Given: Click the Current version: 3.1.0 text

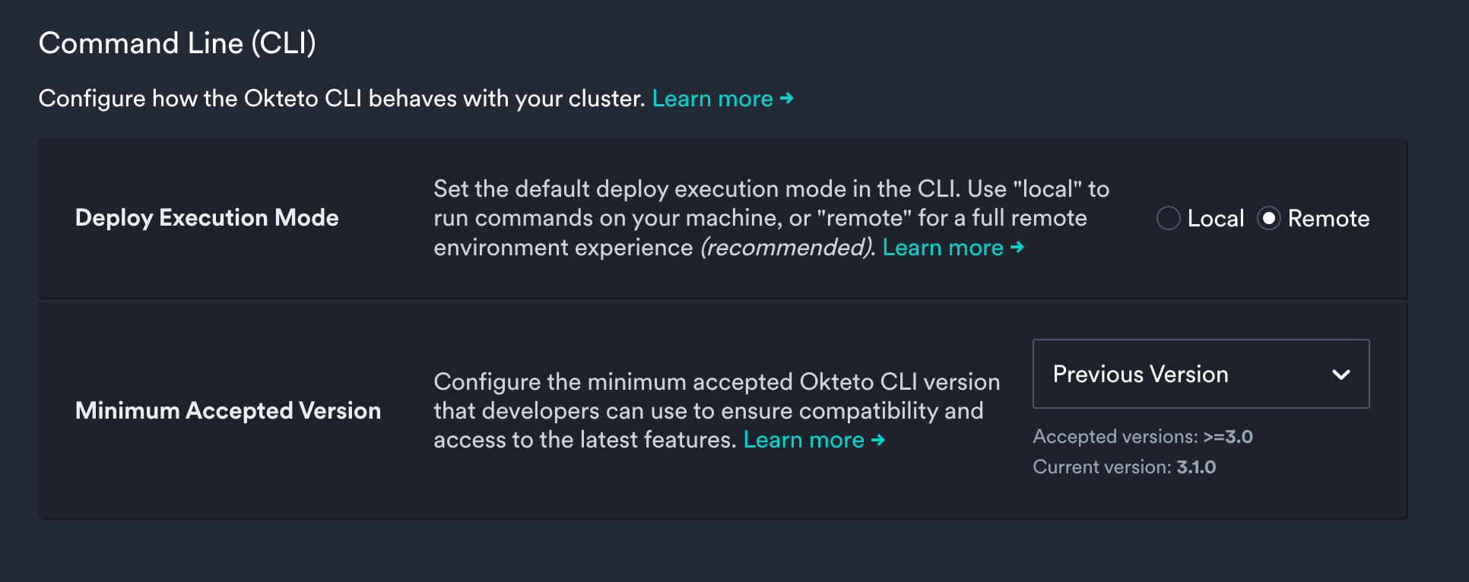Looking at the screenshot, I should pos(1124,467).
